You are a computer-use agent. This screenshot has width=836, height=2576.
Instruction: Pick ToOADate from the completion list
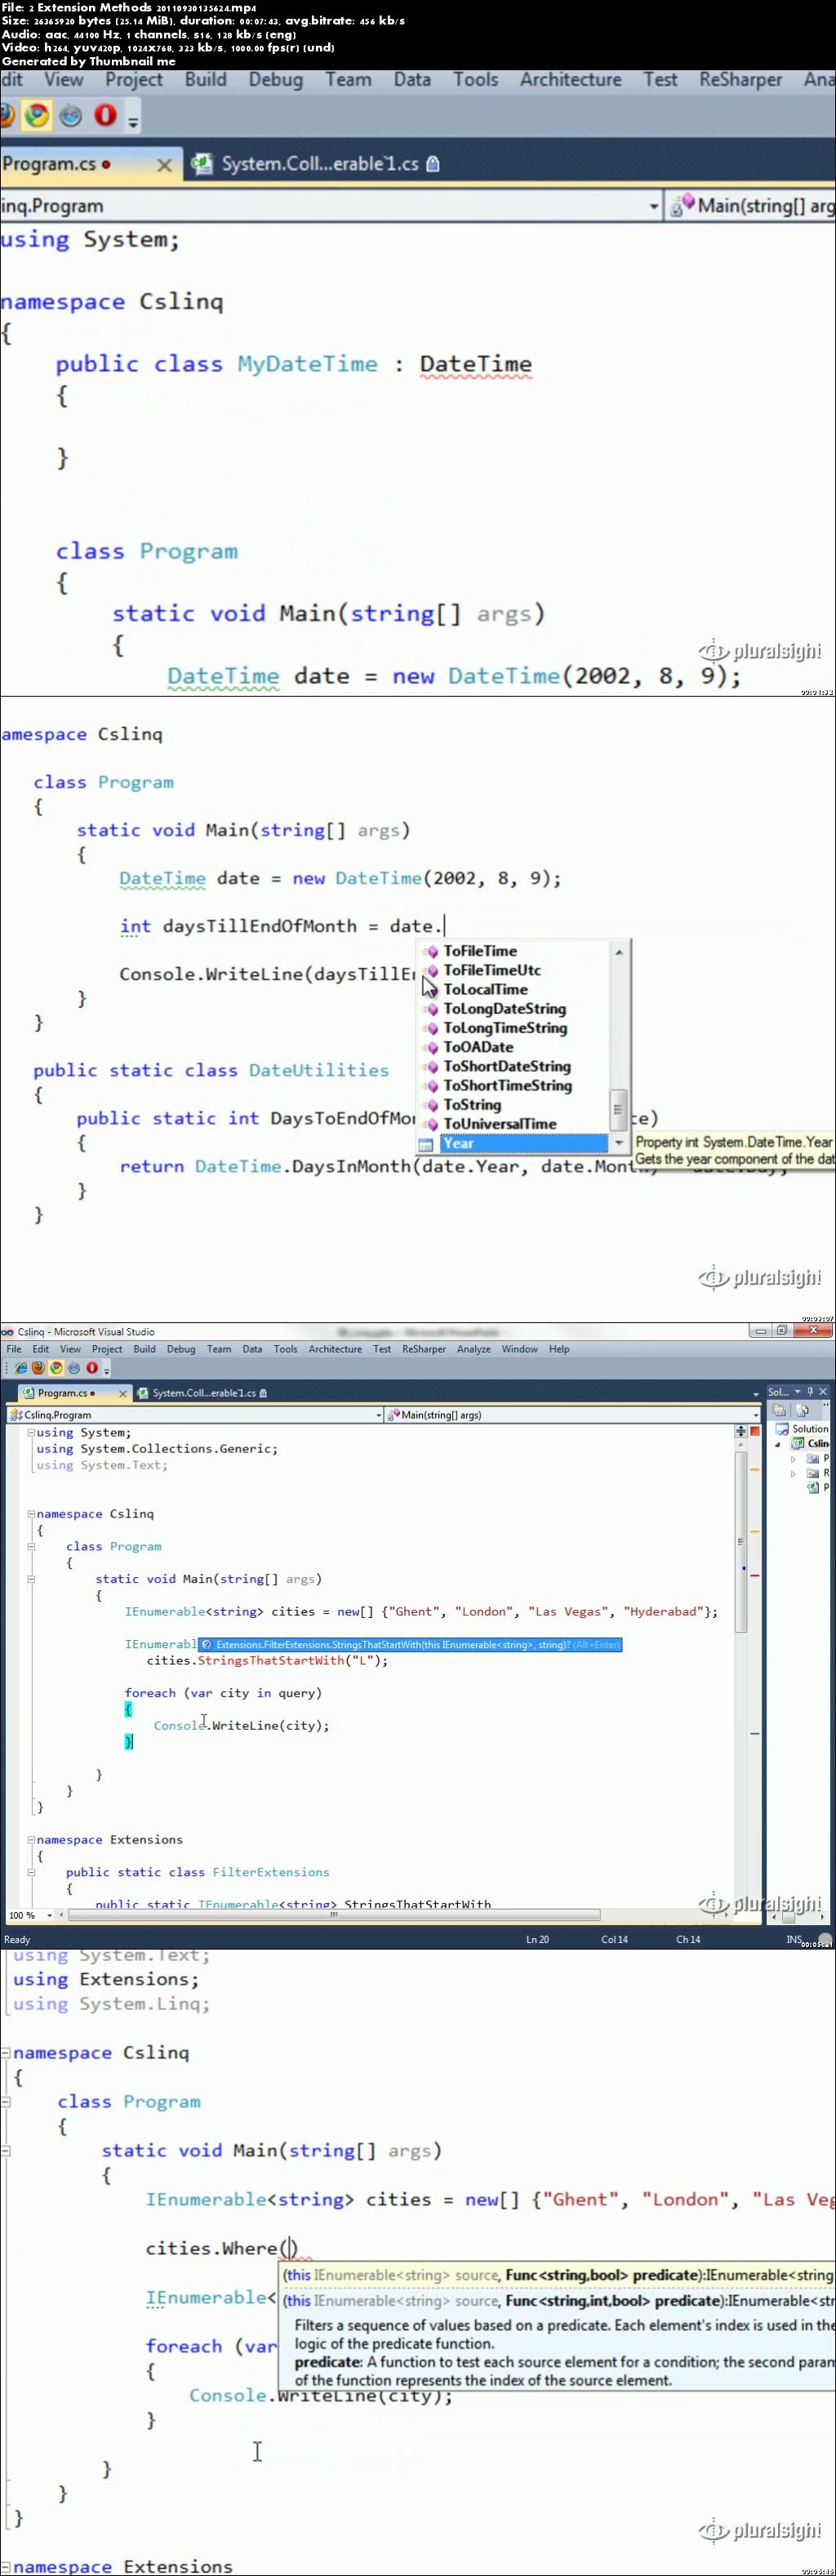(478, 1047)
